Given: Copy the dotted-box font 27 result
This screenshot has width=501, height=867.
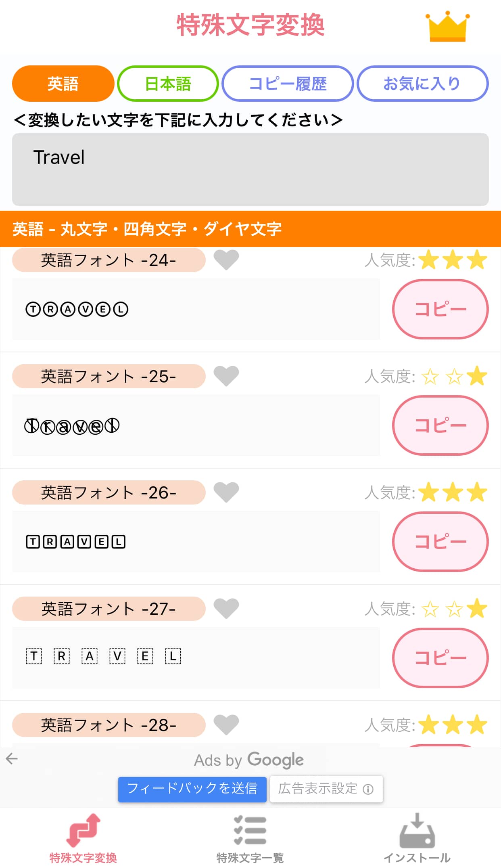Looking at the screenshot, I should 440,658.
